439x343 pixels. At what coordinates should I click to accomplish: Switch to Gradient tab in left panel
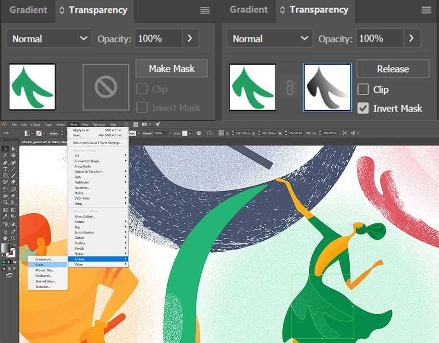(x=28, y=10)
